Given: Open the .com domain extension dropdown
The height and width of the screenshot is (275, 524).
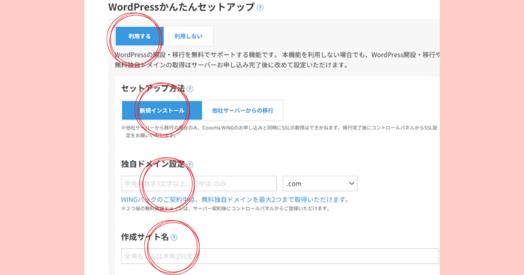Looking at the screenshot, I should click(x=320, y=184).
